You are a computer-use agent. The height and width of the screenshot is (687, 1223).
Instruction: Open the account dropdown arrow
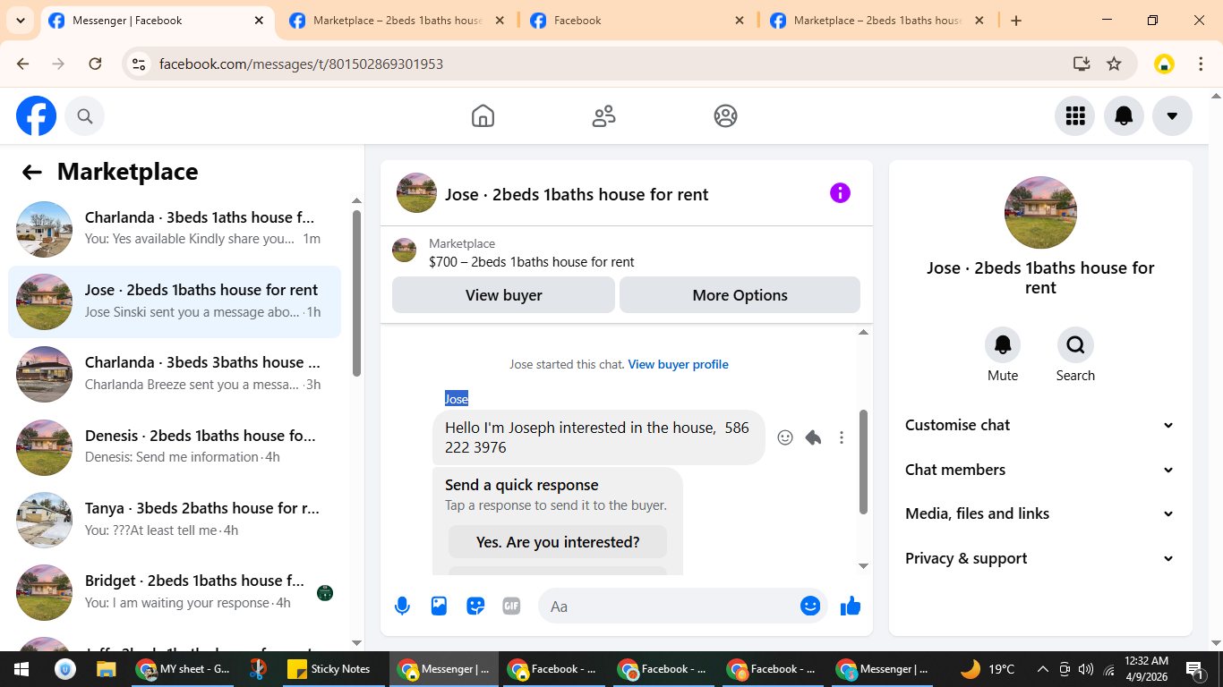[1172, 115]
